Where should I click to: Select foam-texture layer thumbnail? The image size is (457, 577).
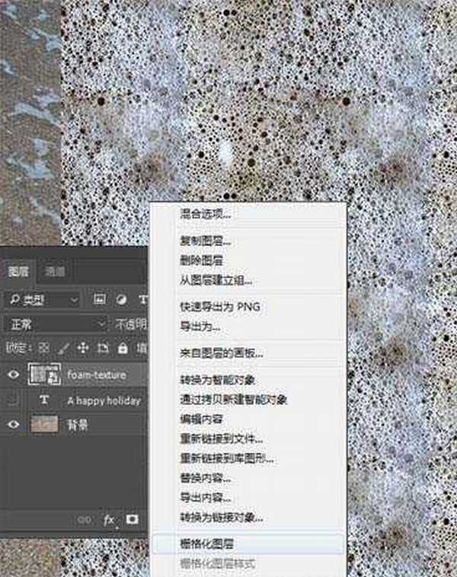point(45,375)
